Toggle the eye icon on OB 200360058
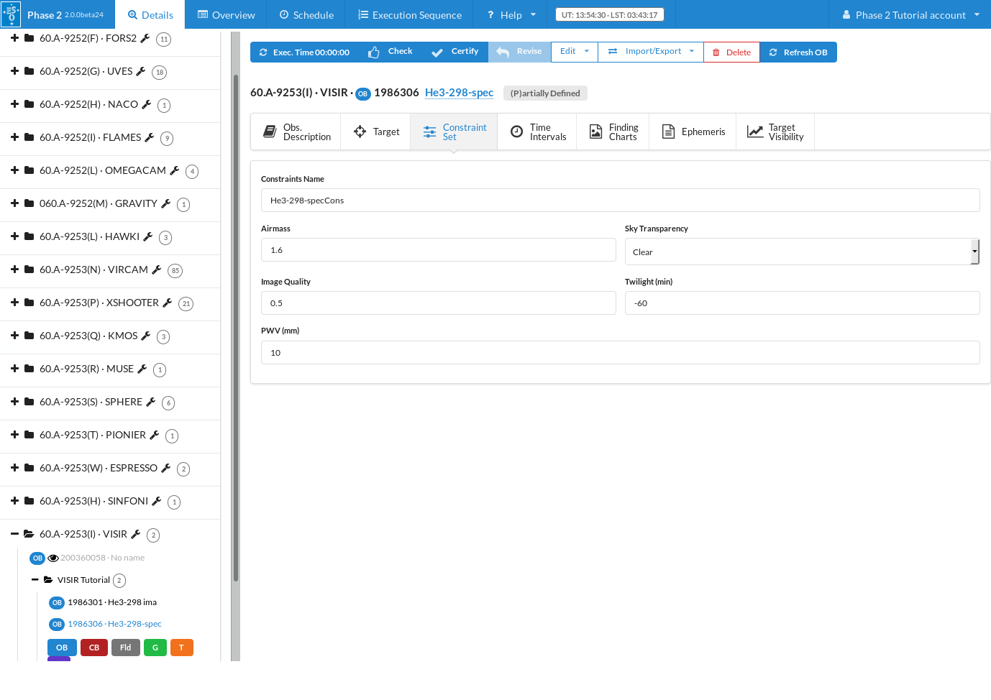Screen dimensions: 991x700 coord(53,558)
